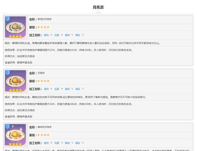Click the effect text with 30% shield boost
This screenshot has height=151, width=197.
[69, 104]
